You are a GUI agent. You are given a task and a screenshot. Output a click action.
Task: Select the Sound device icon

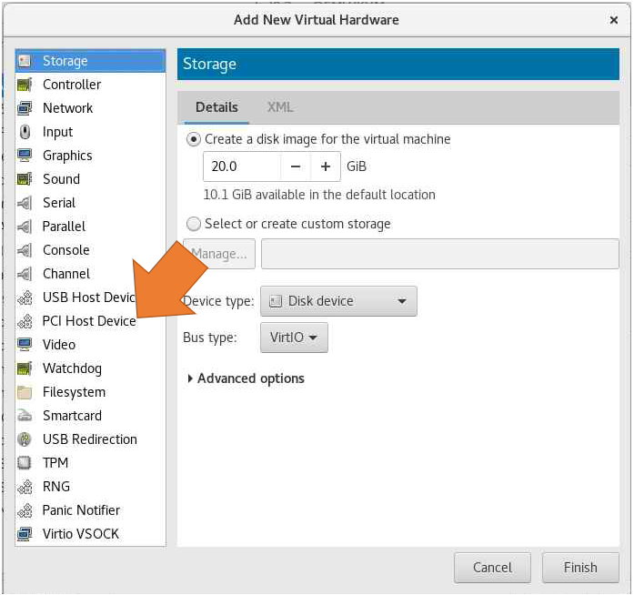[x=25, y=179]
